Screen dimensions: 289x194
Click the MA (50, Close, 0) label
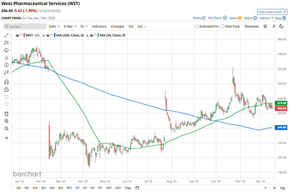coord(113,35)
